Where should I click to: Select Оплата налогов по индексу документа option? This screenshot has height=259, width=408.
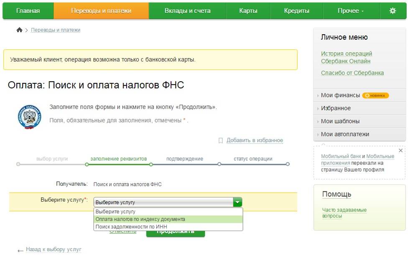point(140,219)
